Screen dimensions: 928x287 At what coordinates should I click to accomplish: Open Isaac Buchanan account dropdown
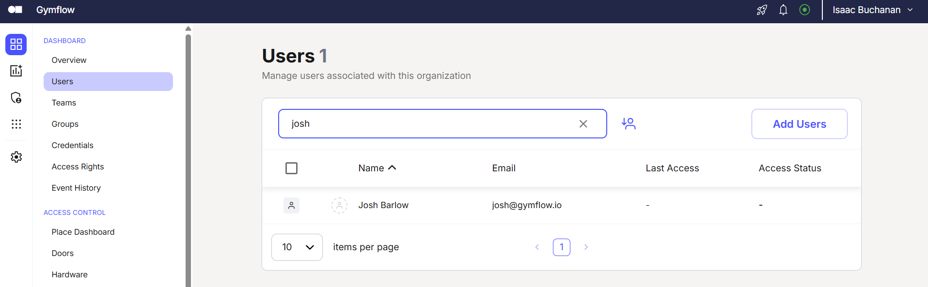pyautogui.click(x=872, y=10)
